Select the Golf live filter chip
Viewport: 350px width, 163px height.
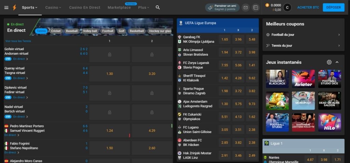(x=121, y=31)
